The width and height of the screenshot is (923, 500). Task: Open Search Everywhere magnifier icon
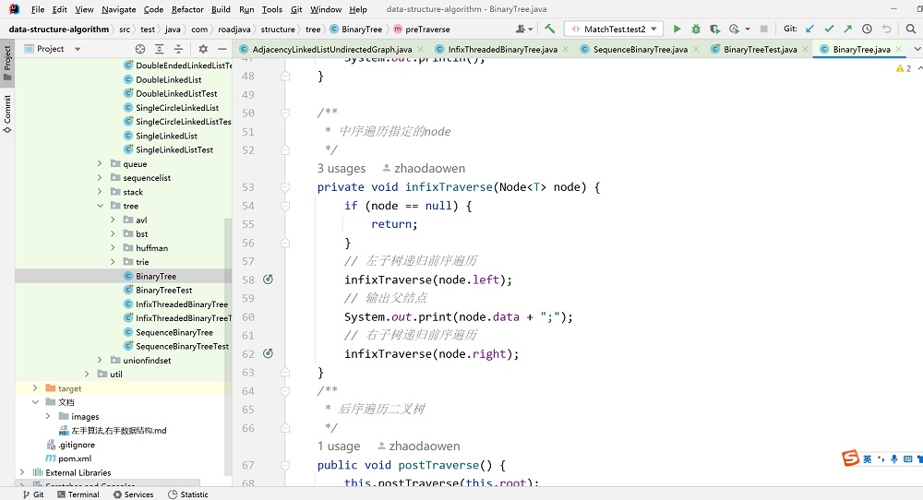911,29
